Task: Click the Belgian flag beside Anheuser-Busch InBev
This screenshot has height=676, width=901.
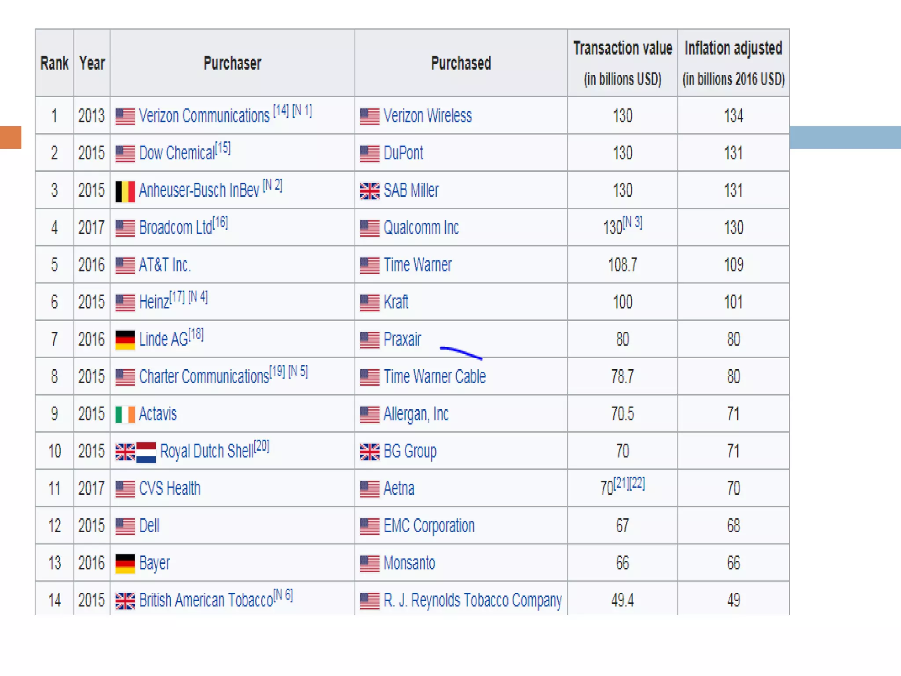Action: click(x=125, y=191)
